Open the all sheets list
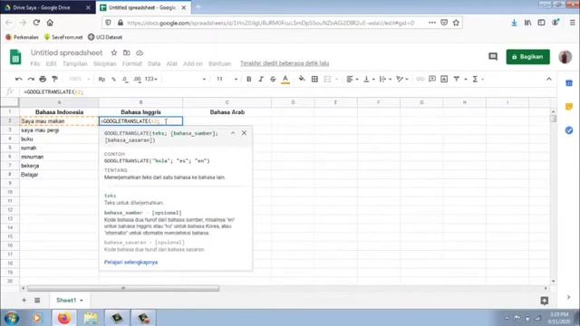The image size is (580, 326). pyautogui.click(x=37, y=300)
